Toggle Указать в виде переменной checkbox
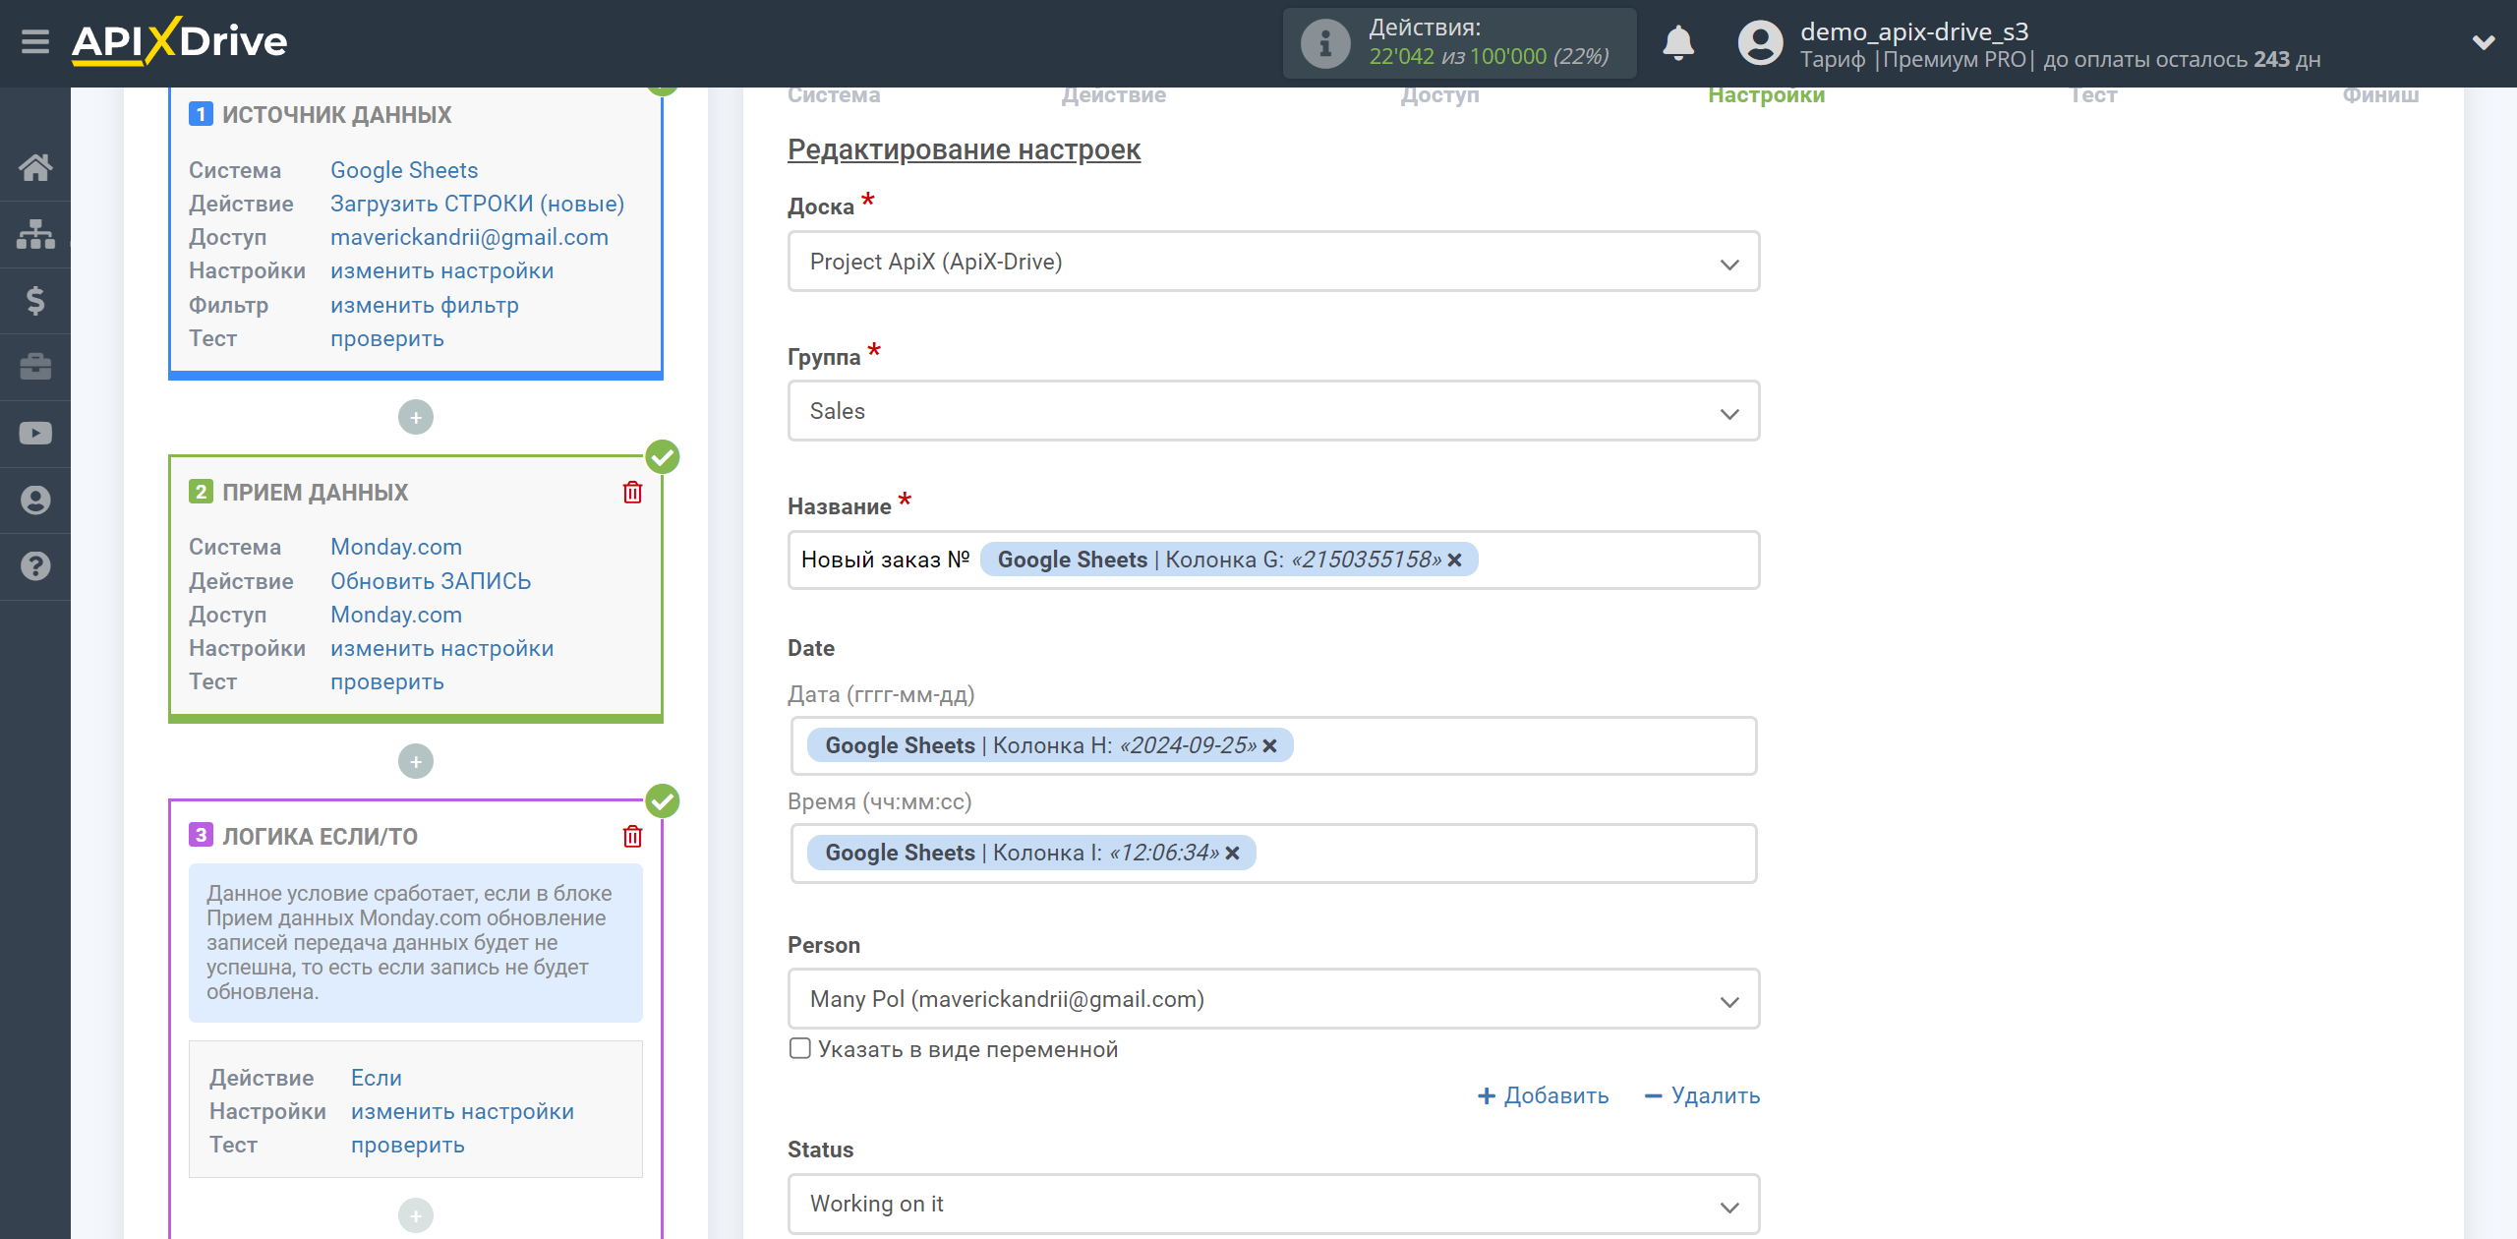 tap(800, 1048)
